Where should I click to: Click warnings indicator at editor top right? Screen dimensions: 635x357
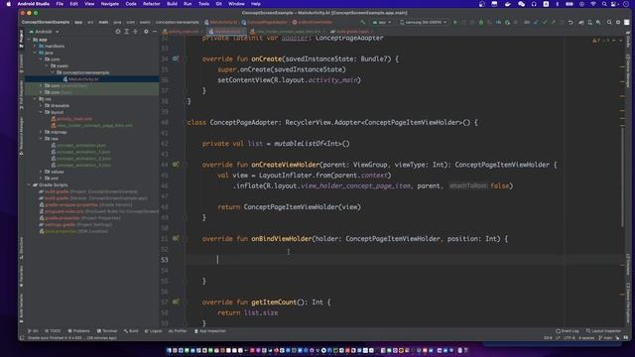(x=601, y=40)
